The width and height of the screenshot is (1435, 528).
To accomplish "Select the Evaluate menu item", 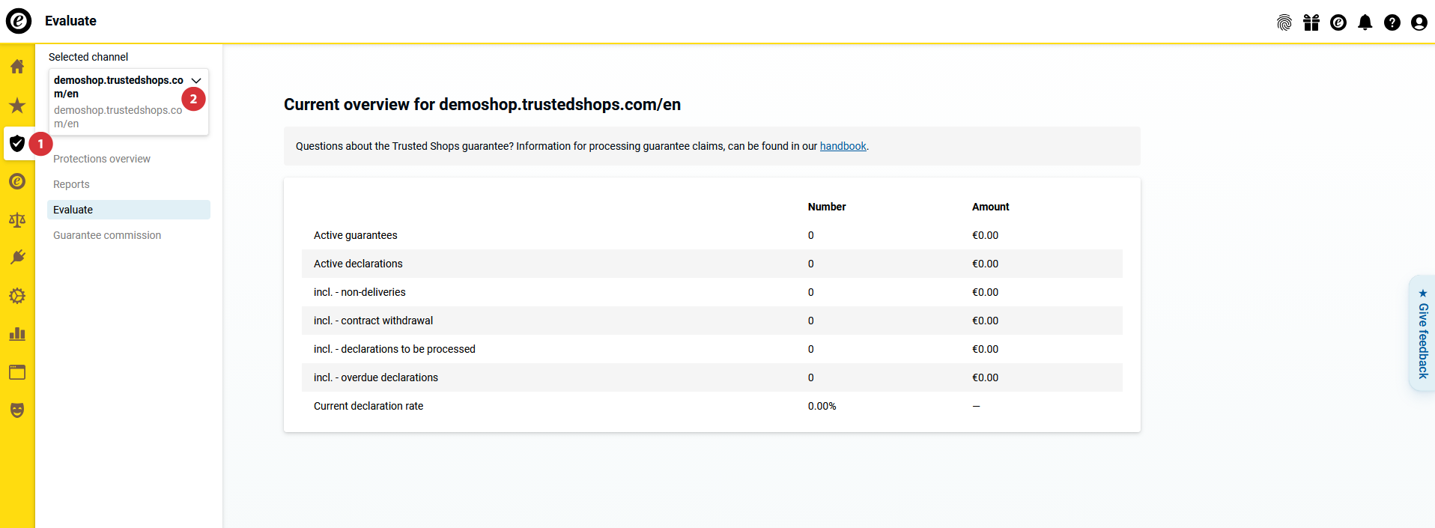I will click(x=129, y=210).
